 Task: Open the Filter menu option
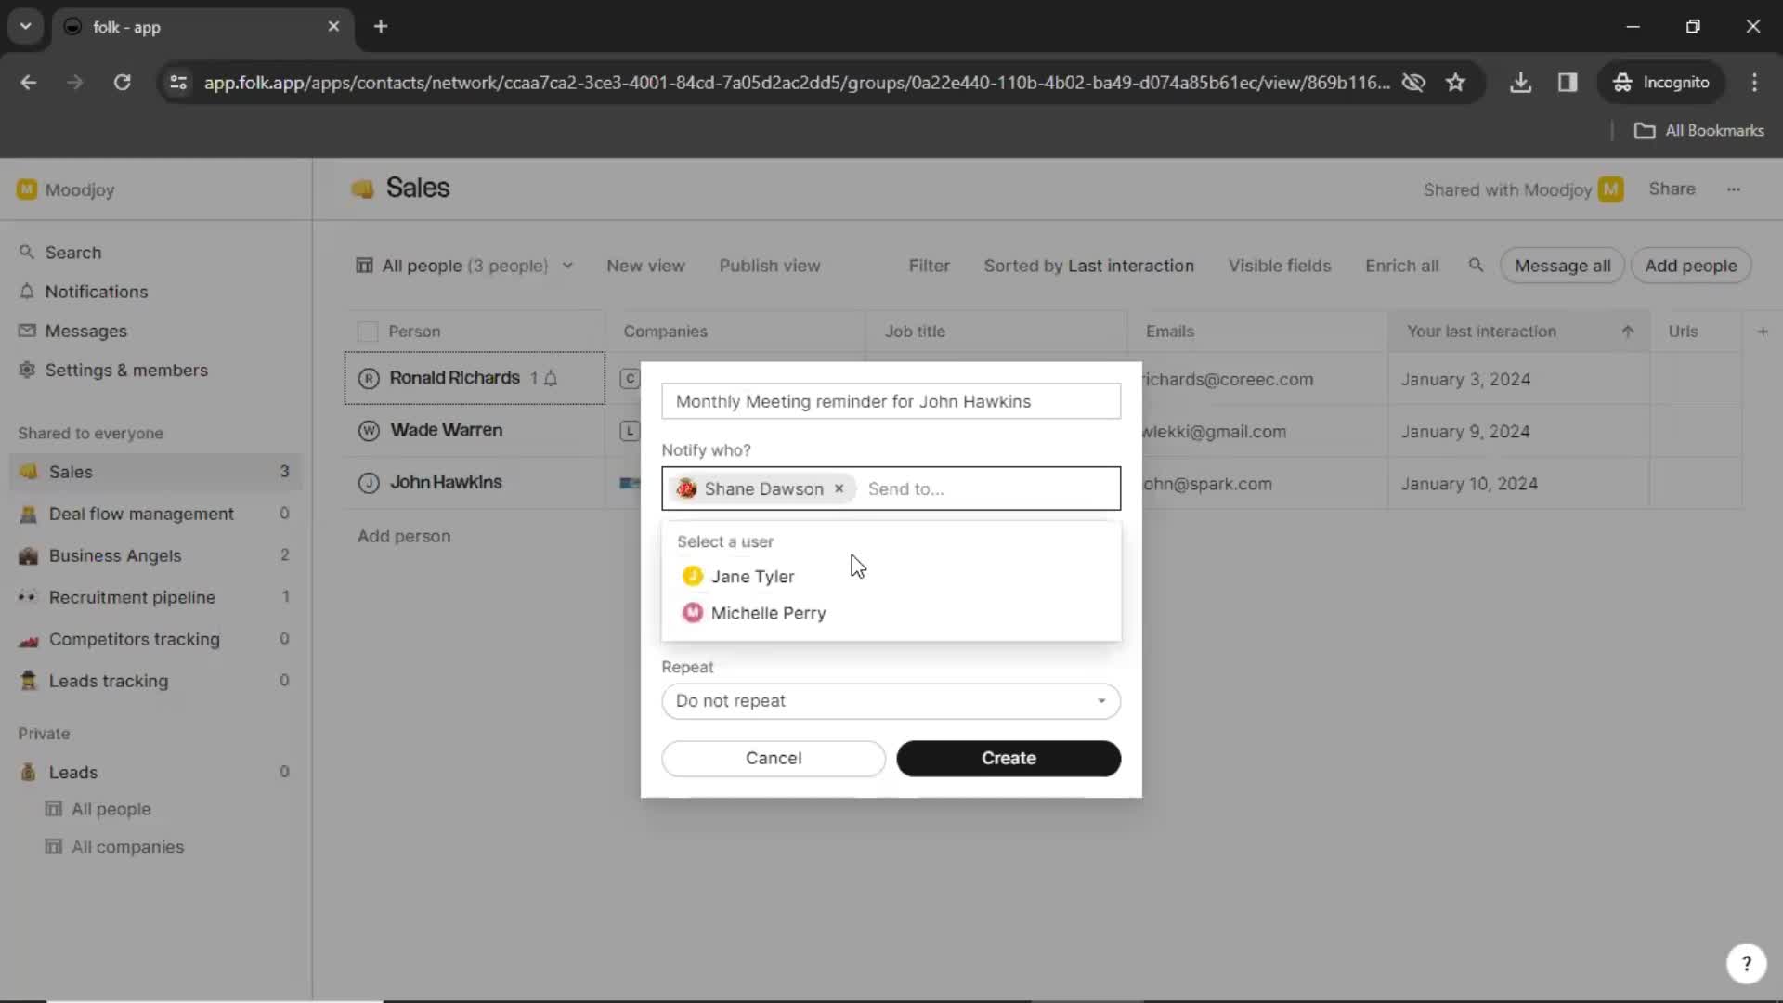930,266
